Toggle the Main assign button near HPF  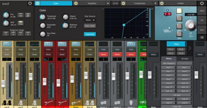(21, 23)
